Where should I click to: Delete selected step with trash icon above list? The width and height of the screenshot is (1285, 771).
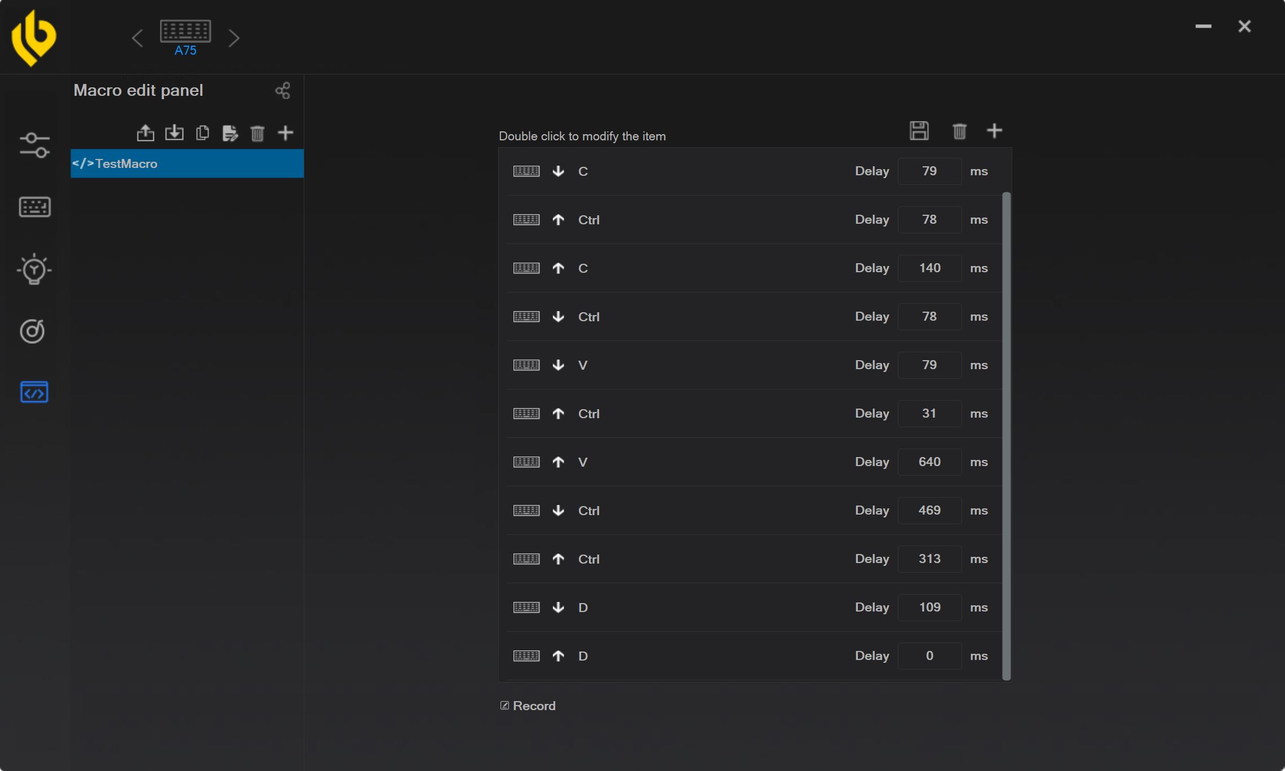coord(959,131)
